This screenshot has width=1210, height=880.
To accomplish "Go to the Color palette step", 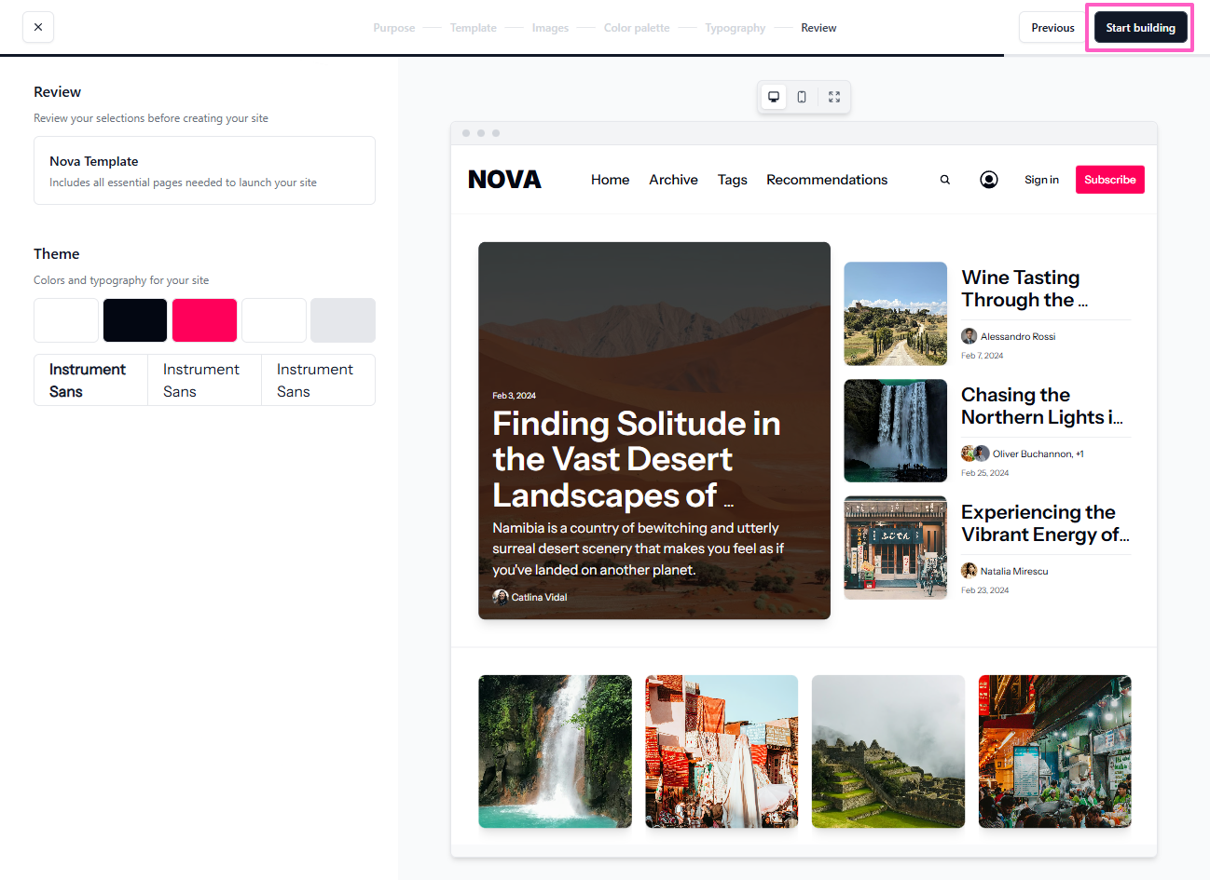I will pos(637,28).
